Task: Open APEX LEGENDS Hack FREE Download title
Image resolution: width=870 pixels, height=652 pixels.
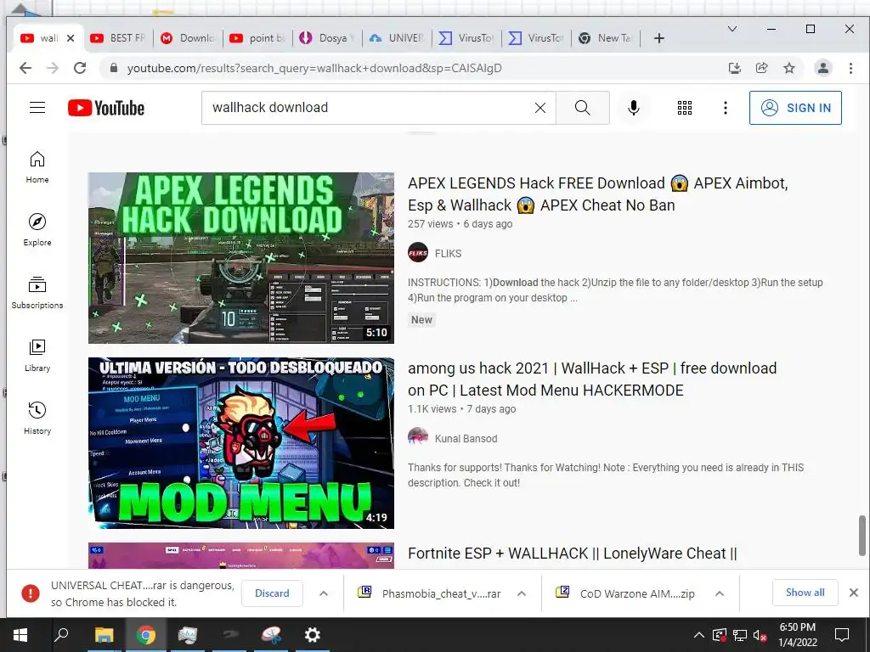Action: pyautogui.click(x=597, y=194)
